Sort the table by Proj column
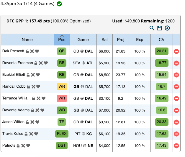The width and height of the screenshot is (185, 157). coord(121,40)
